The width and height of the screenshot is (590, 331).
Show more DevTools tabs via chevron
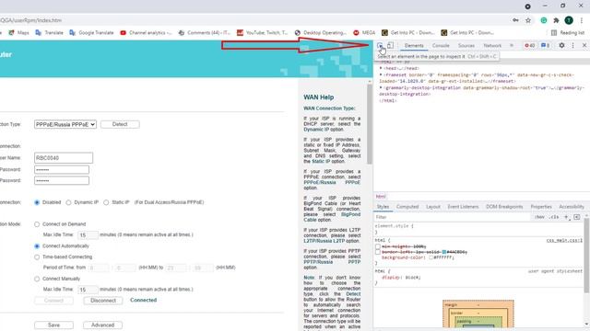click(x=512, y=45)
